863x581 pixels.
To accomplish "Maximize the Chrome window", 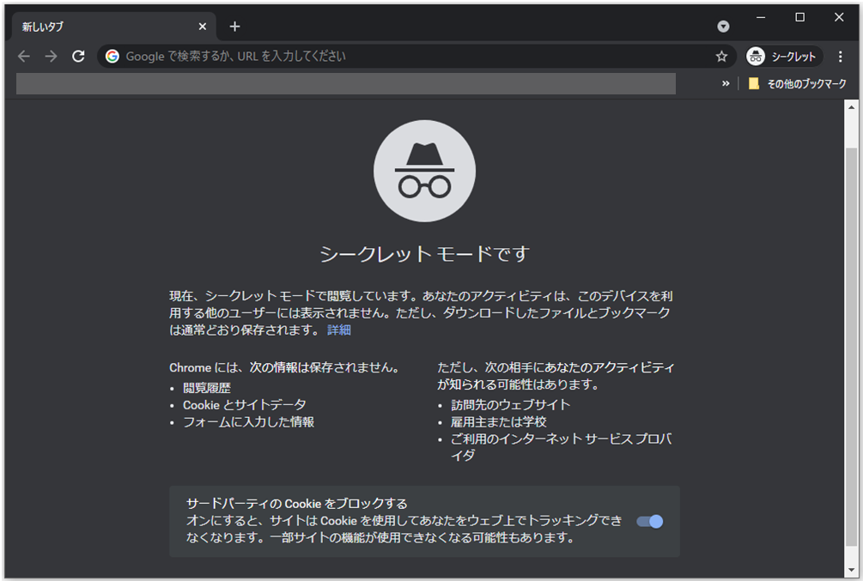I will click(799, 18).
